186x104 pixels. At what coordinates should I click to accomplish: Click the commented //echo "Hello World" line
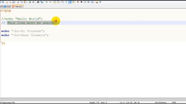(x=22, y=19)
